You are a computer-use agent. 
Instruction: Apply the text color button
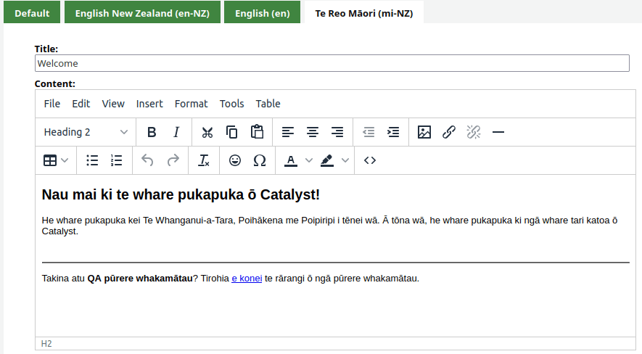click(x=291, y=160)
